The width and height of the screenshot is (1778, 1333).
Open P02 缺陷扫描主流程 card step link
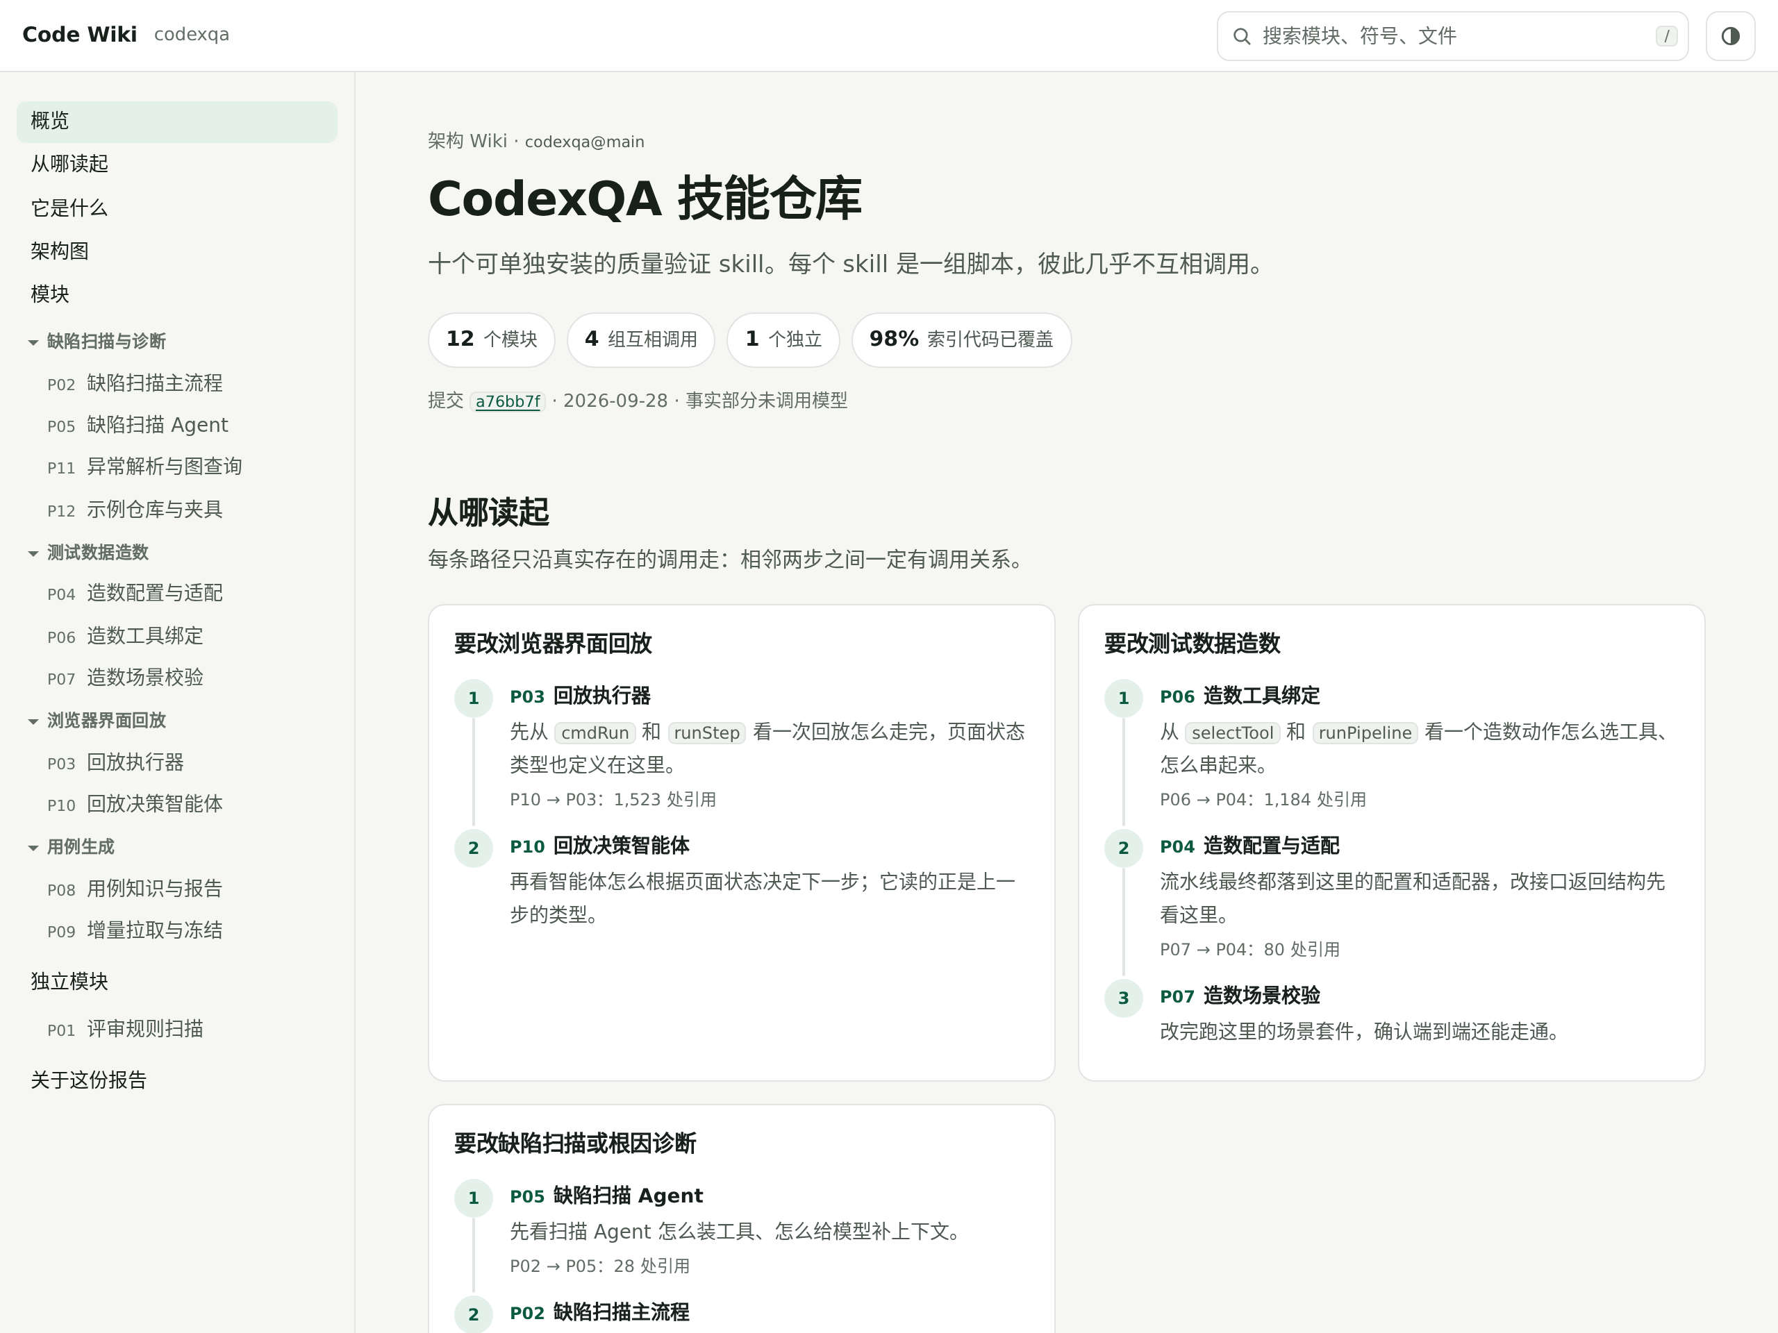[x=599, y=1313]
